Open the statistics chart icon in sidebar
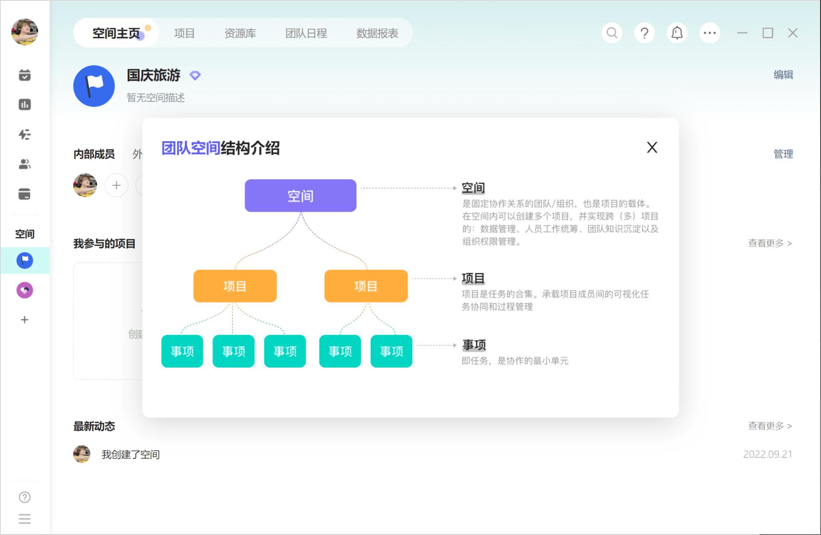Viewport: 821px width, 535px height. coord(25,104)
